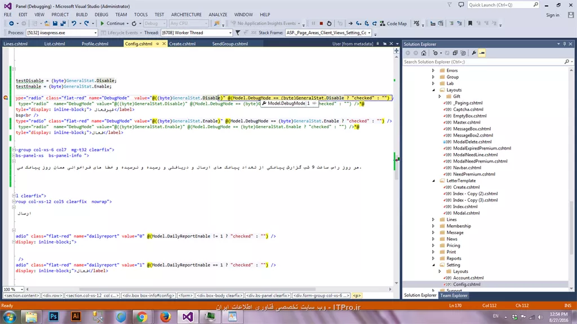The height and width of the screenshot is (324, 577).
Task: Open the ANALYZE menu
Action: tap(218, 15)
